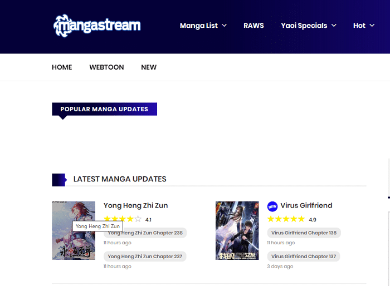
Task: Click the star rating of Yong Heng Zhi Zun
Action: pyautogui.click(x=123, y=219)
